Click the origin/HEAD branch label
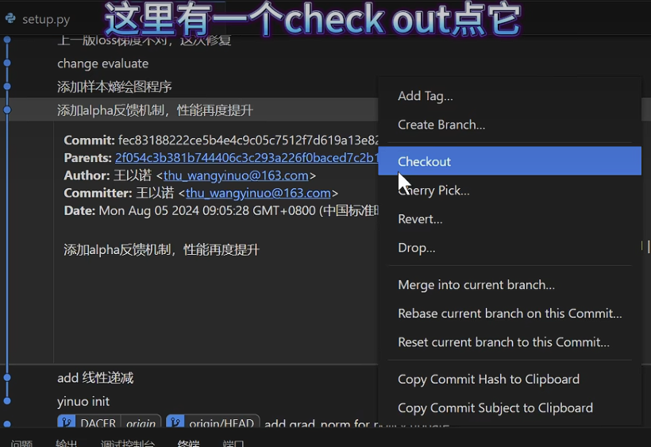651x447 pixels. point(221,423)
